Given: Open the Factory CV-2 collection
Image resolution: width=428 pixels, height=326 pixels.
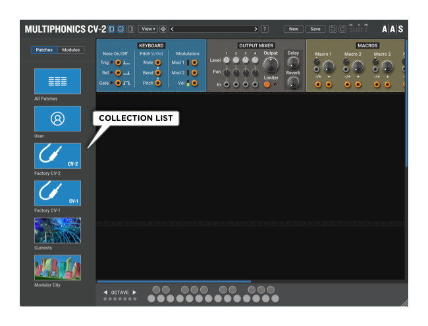Looking at the screenshot, I should (x=57, y=156).
